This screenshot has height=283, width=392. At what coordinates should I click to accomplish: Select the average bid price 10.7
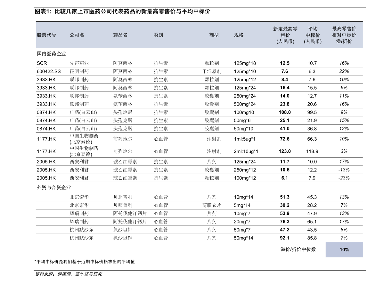click(x=312, y=63)
